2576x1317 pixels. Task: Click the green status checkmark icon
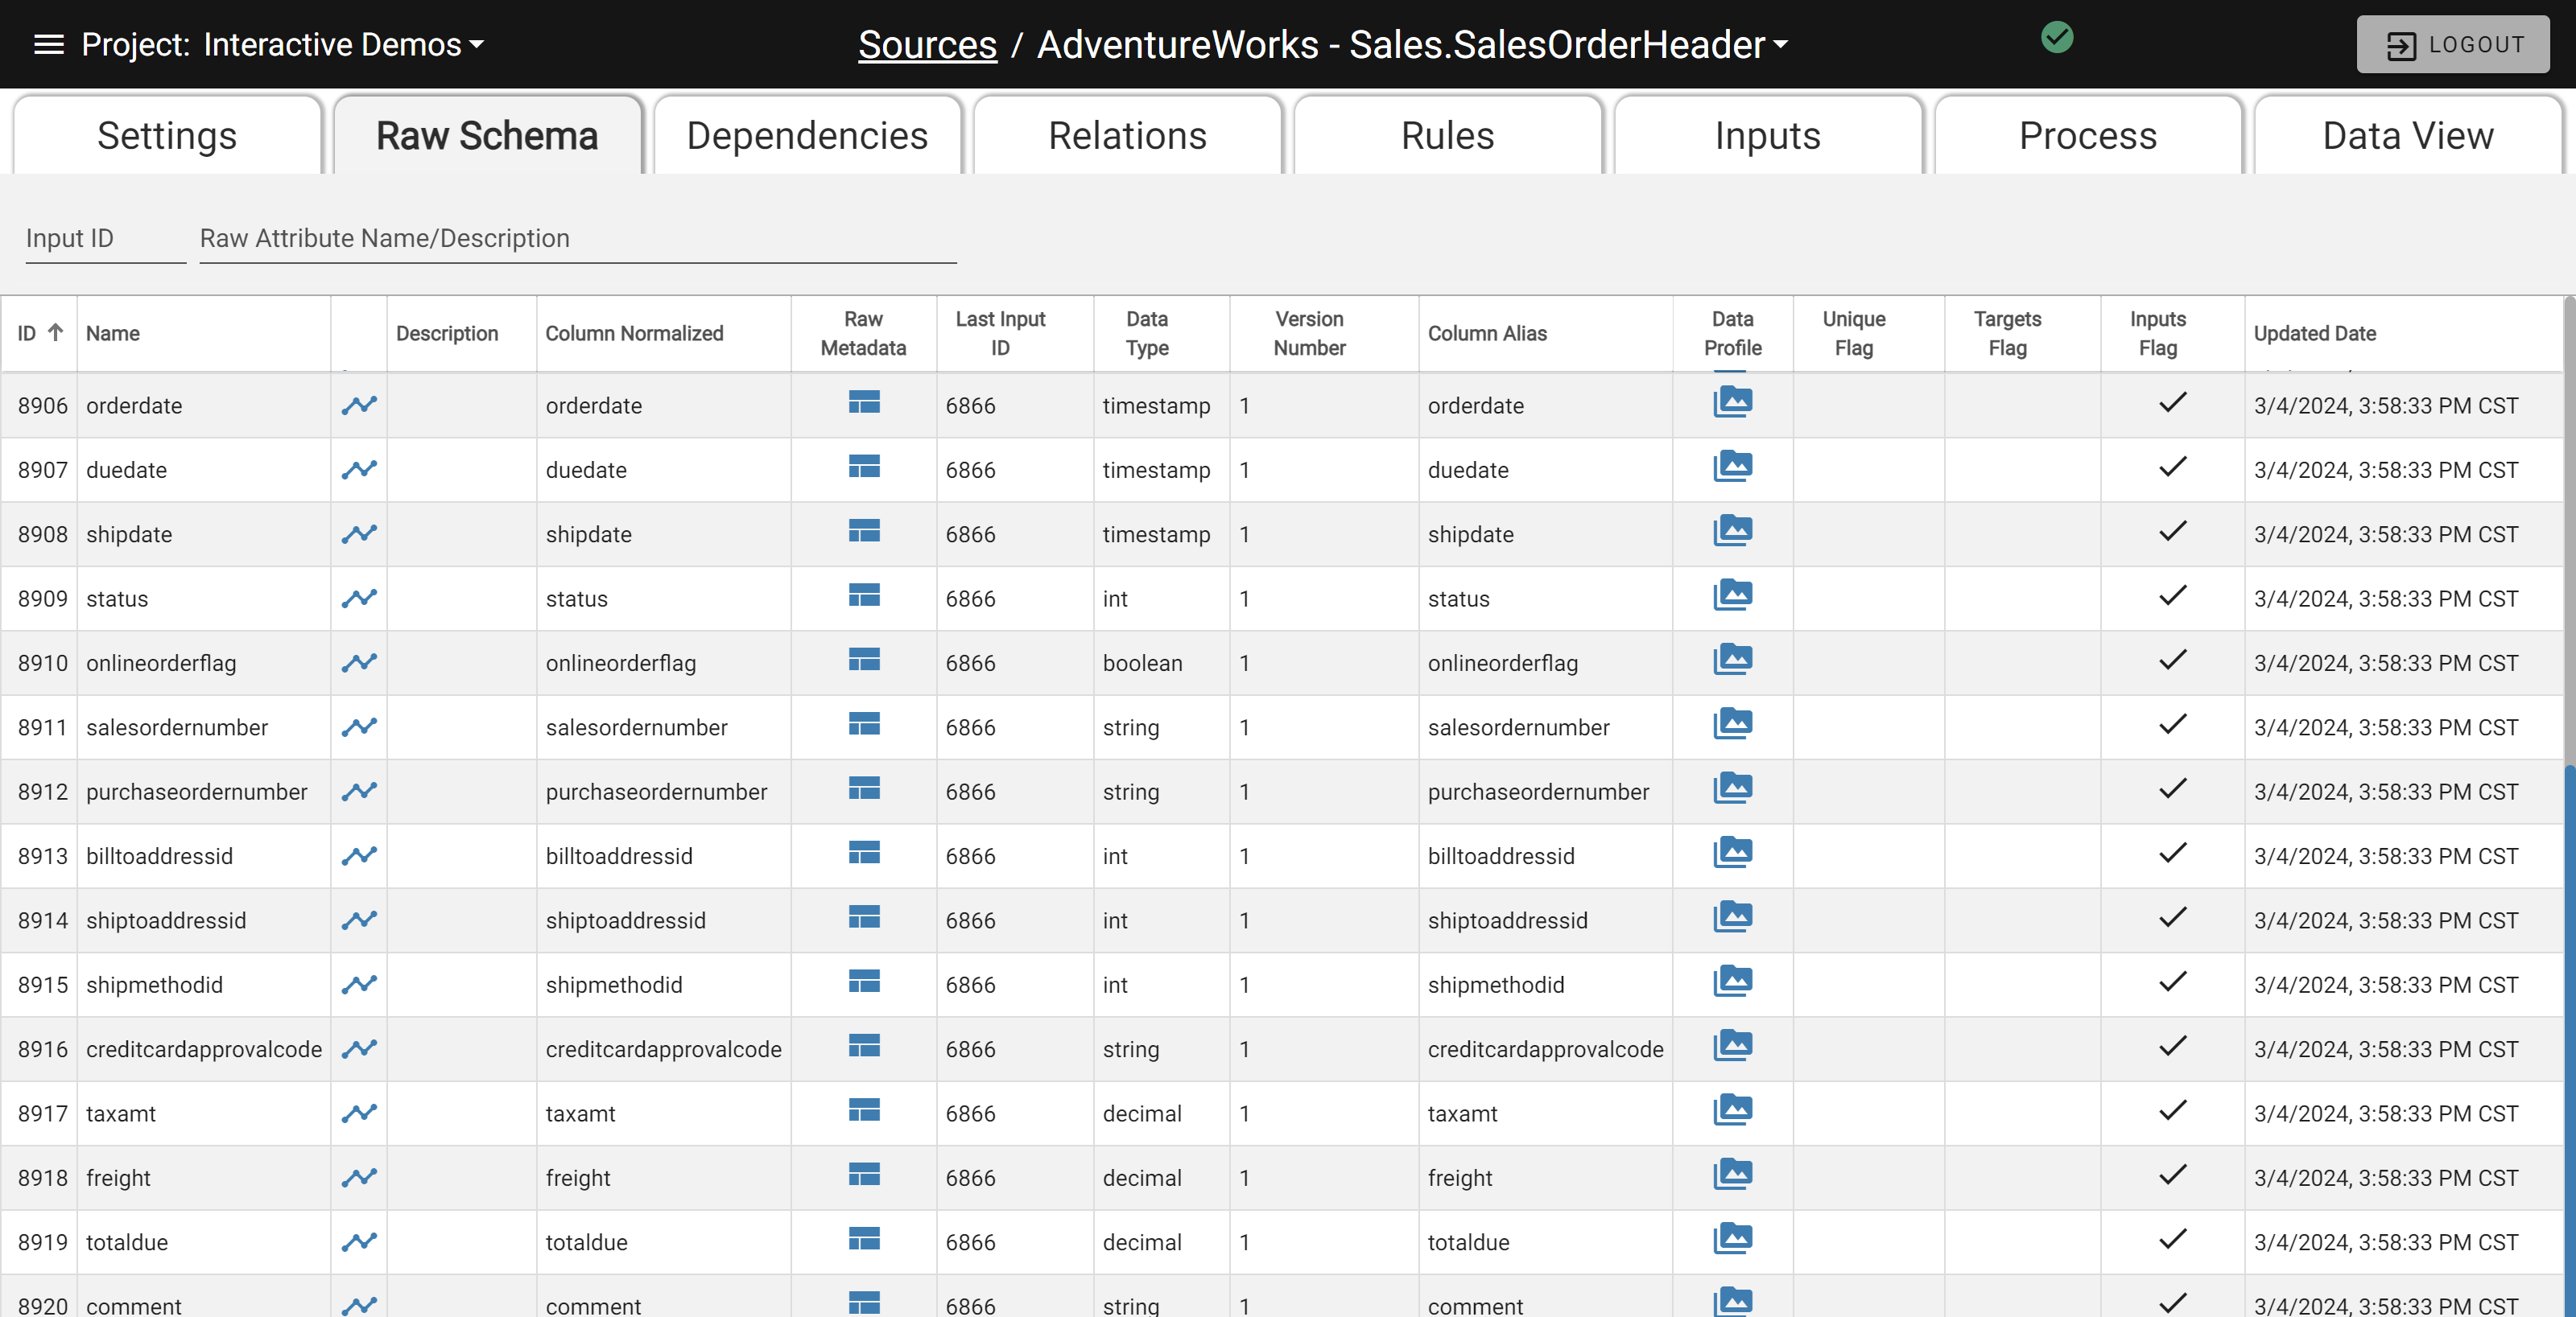[2057, 38]
